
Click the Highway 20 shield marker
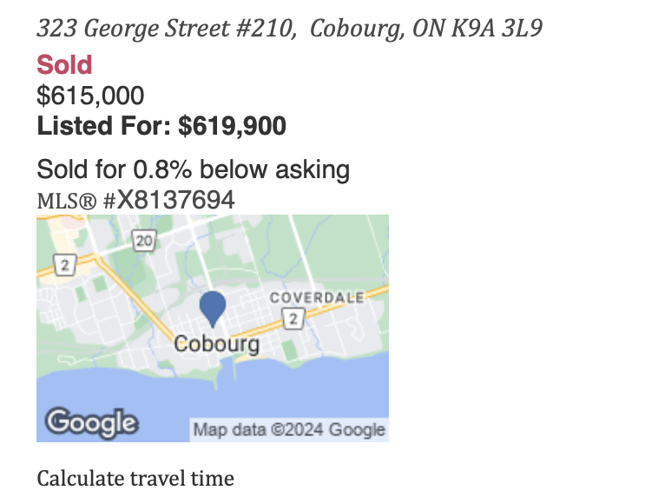[x=144, y=240]
